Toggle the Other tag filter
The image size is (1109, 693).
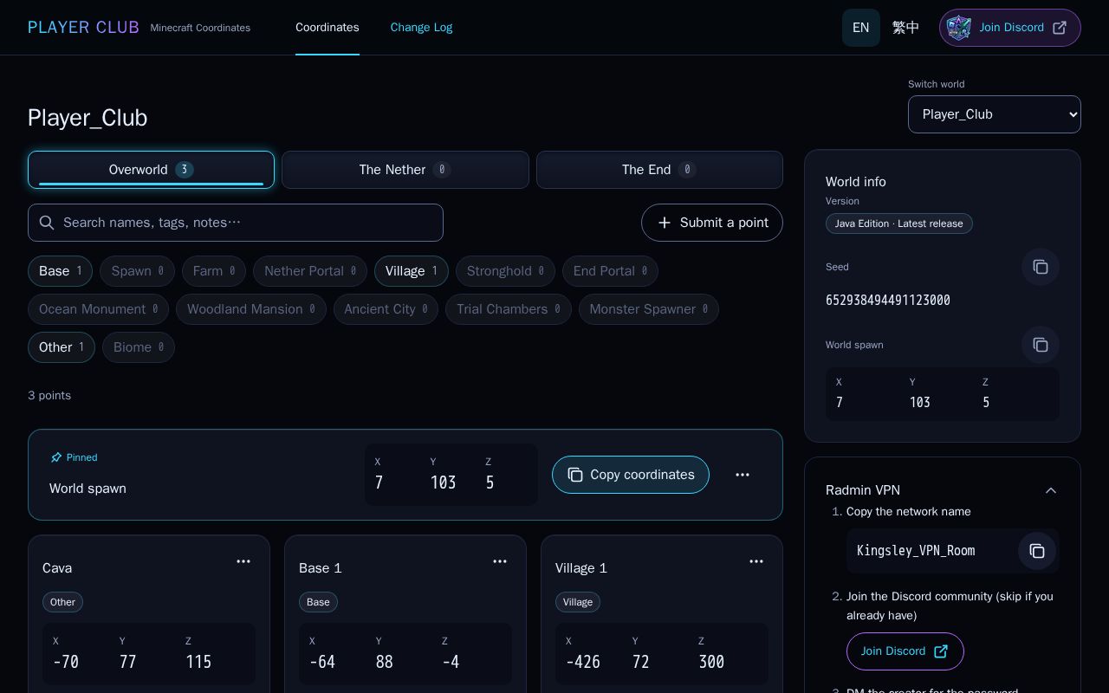coord(62,347)
